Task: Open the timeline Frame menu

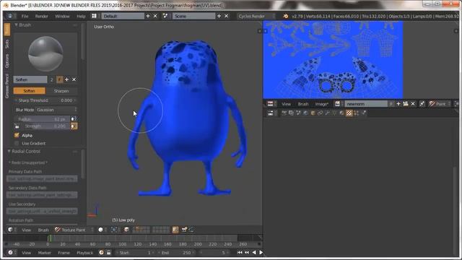Action: point(64,253)
